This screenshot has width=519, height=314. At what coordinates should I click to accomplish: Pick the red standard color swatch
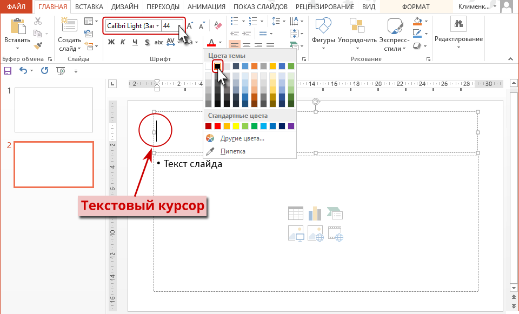click(x=217, y=126)
